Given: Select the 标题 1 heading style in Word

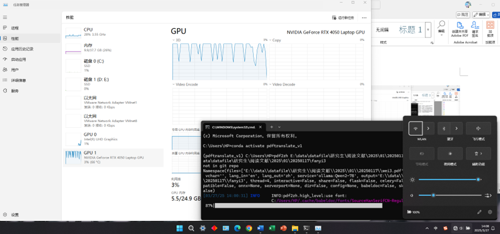Looking at the screenshot, I should click(410, 30).
